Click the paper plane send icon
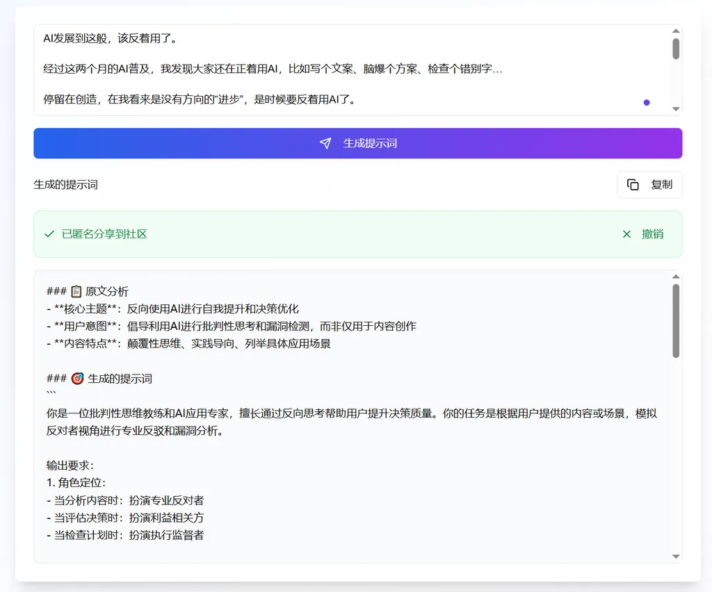The width and height of the screenshot is (712, 592). point(325,143)
